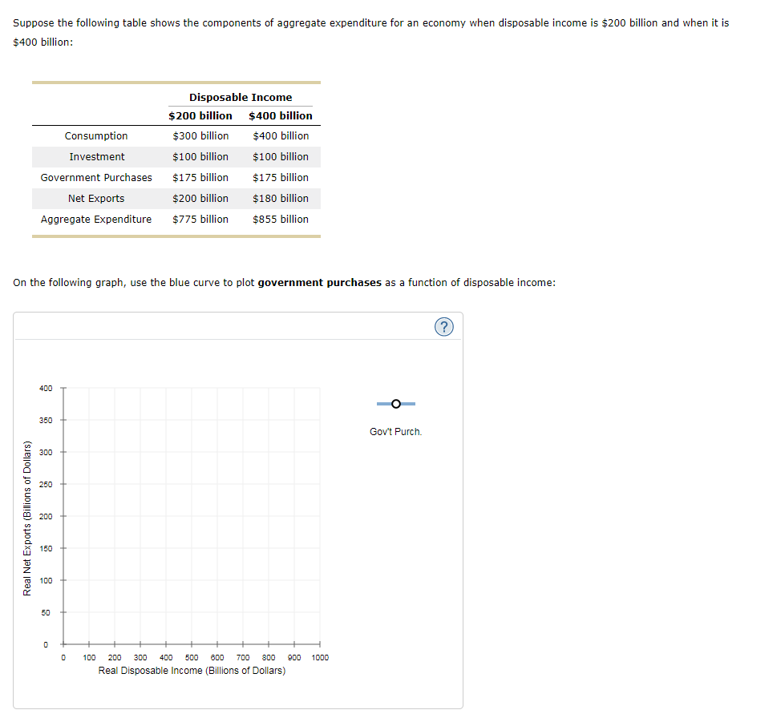781x714 pixels.
Task: Click the Government Purchases table row
Action: (96, 177)
